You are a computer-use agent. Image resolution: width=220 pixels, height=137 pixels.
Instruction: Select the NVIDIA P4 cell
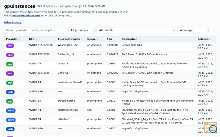point(35,82)
